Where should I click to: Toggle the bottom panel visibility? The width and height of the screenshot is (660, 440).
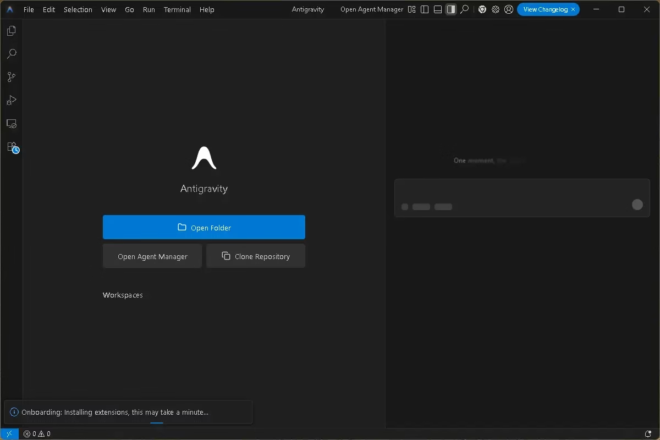tap(438, 9)
